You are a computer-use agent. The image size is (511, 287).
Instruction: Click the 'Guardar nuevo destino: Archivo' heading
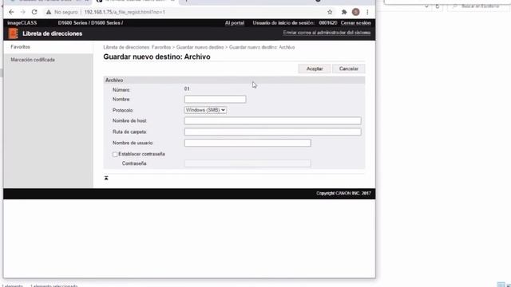(x=156, y=57)
